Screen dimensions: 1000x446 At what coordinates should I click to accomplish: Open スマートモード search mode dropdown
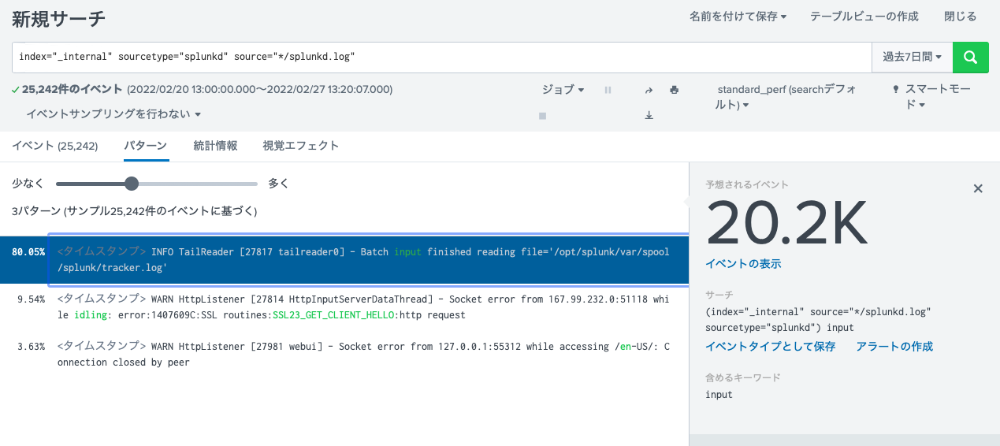931,97
